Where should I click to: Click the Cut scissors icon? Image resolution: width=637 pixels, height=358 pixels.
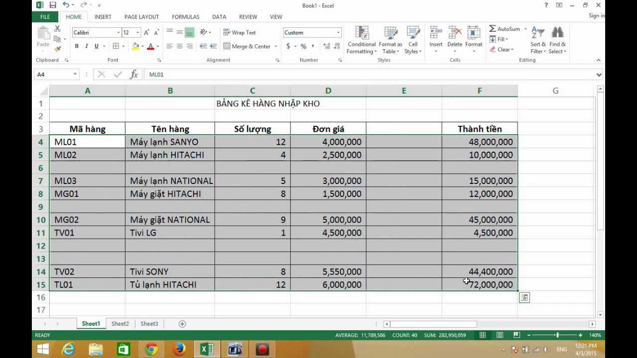(x=57, y=29)
